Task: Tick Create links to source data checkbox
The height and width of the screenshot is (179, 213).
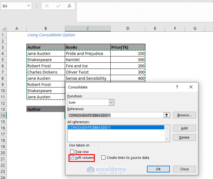Action: click(103, 158)
